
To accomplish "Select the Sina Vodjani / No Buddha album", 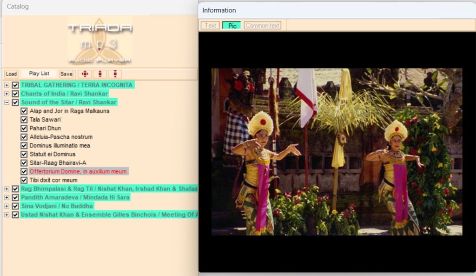I will (x=57, y=206).
